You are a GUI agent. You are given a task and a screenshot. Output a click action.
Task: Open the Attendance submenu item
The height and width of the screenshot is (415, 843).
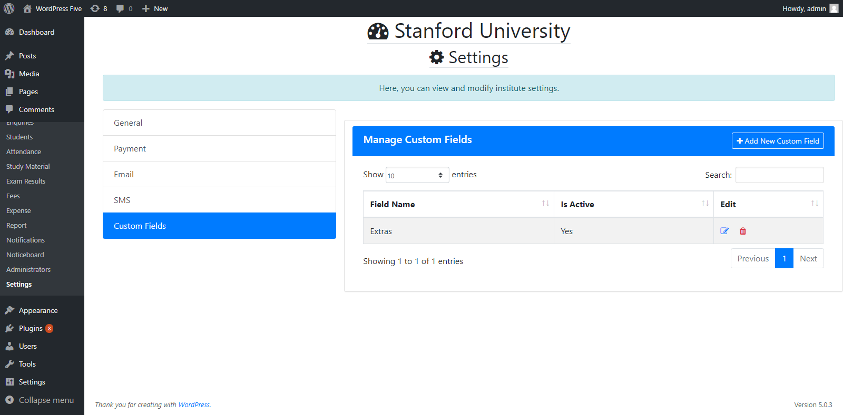[24, 151]
